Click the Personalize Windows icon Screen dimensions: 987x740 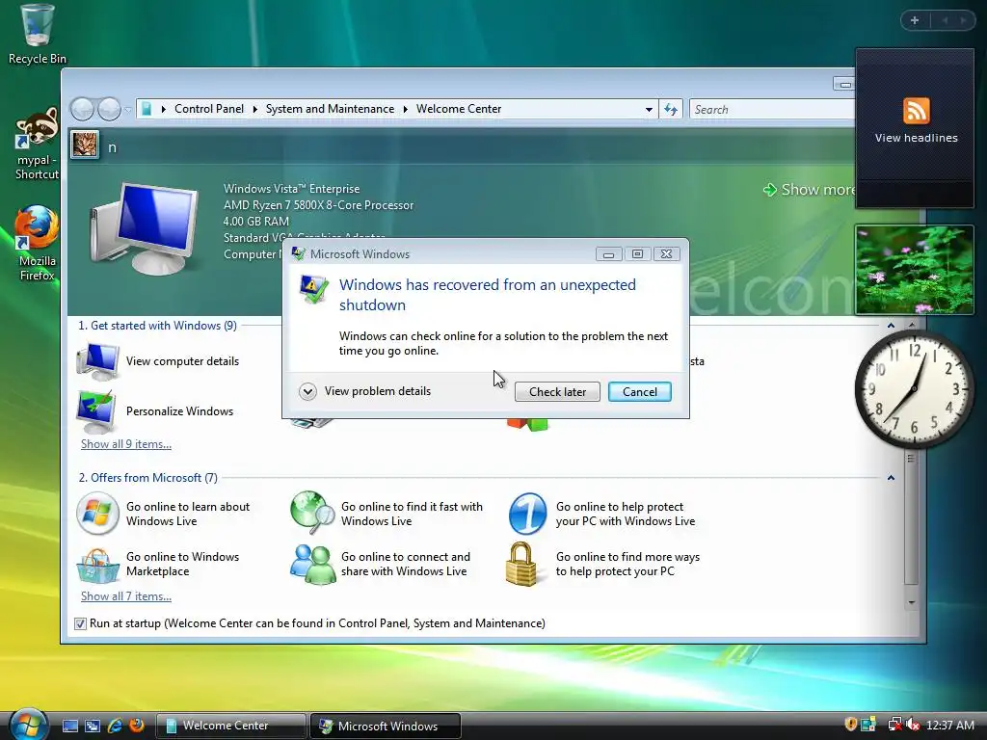point(96,410)
